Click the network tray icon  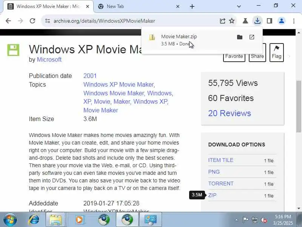click(x=254, y=220)
